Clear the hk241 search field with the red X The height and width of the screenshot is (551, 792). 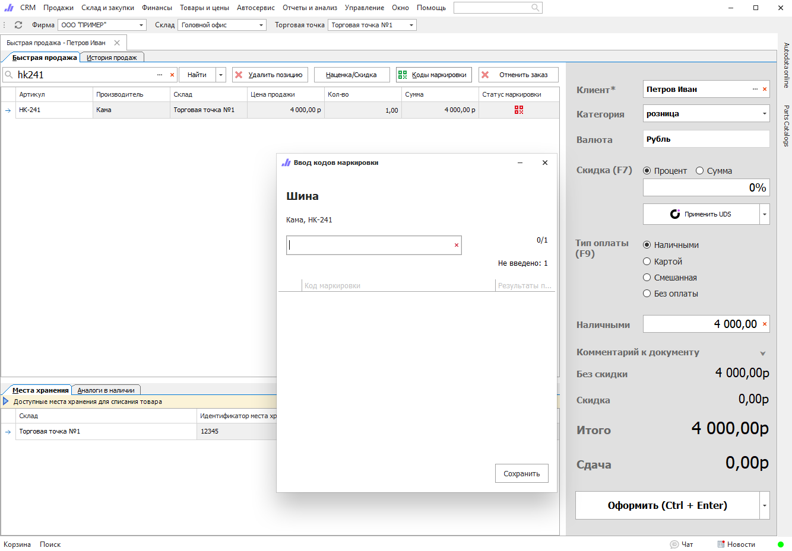(172, 75)
